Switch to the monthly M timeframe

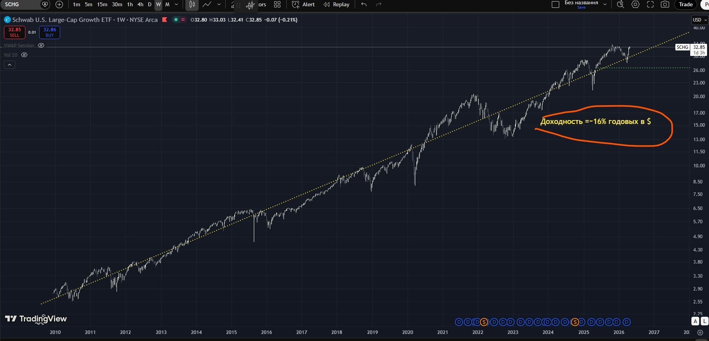[167, 4]
